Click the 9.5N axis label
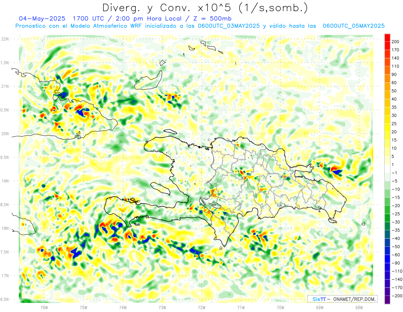 [5, 157]
